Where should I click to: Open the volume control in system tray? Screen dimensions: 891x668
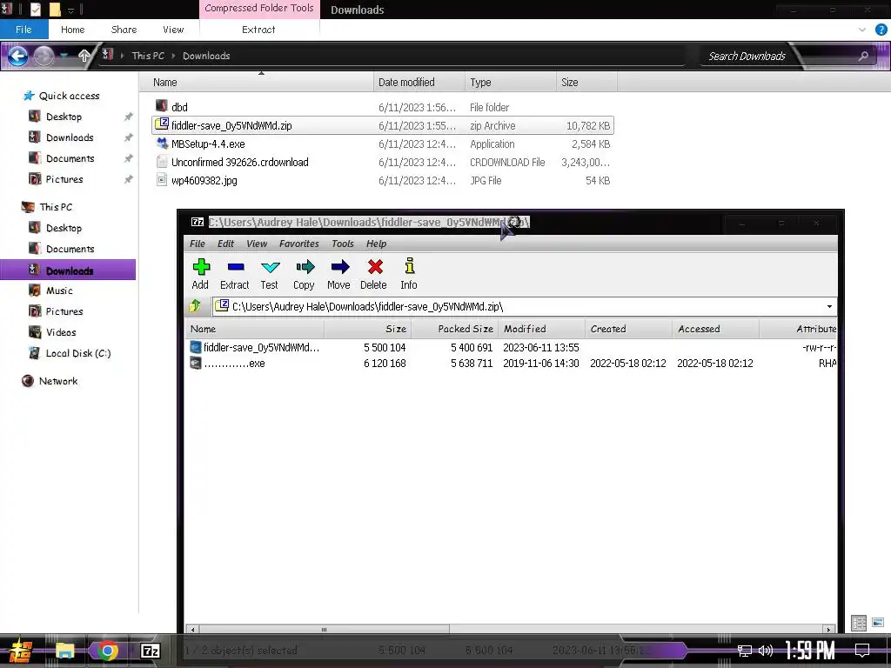tap(766, 651)
